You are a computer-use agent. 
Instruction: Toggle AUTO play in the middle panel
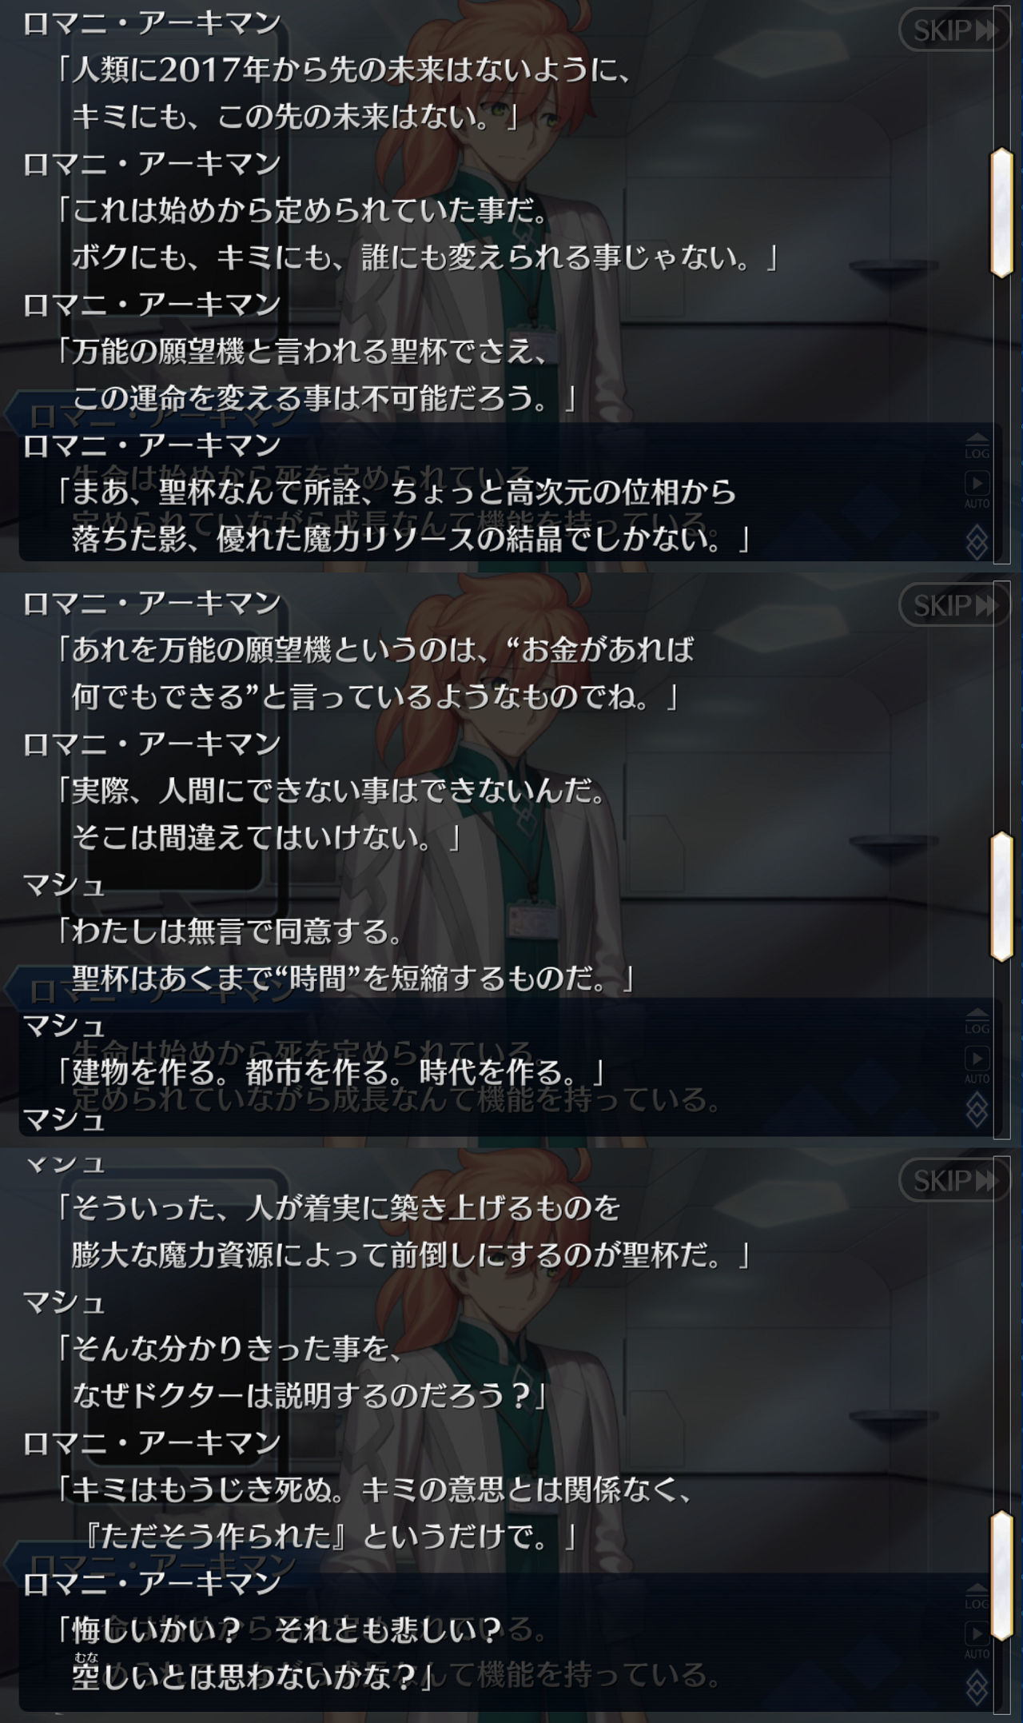(977, 1065)
